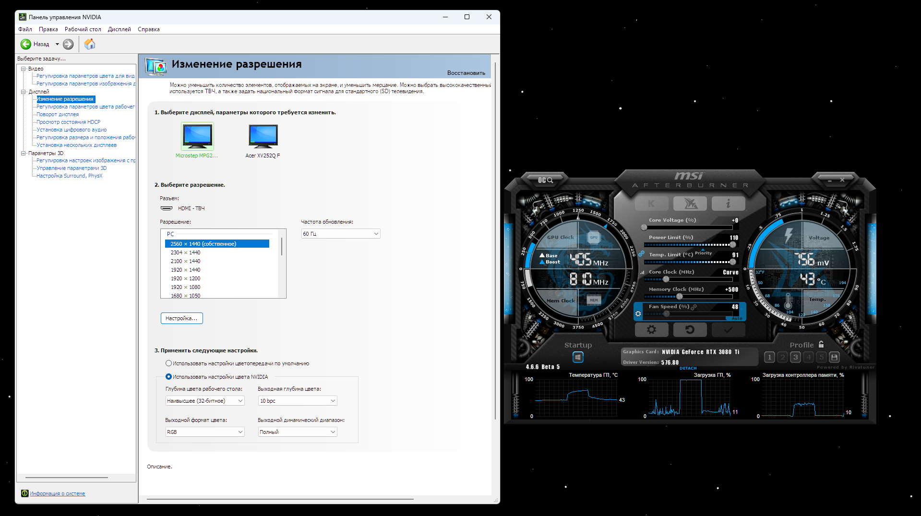Close the MSI Afterburner window

(x=842, y=180)
